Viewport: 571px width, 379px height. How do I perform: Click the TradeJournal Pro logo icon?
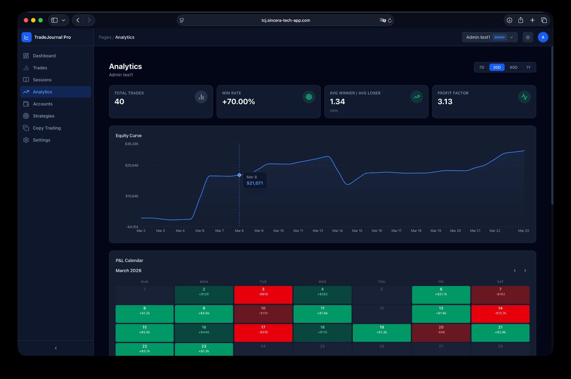coord(26,37)
